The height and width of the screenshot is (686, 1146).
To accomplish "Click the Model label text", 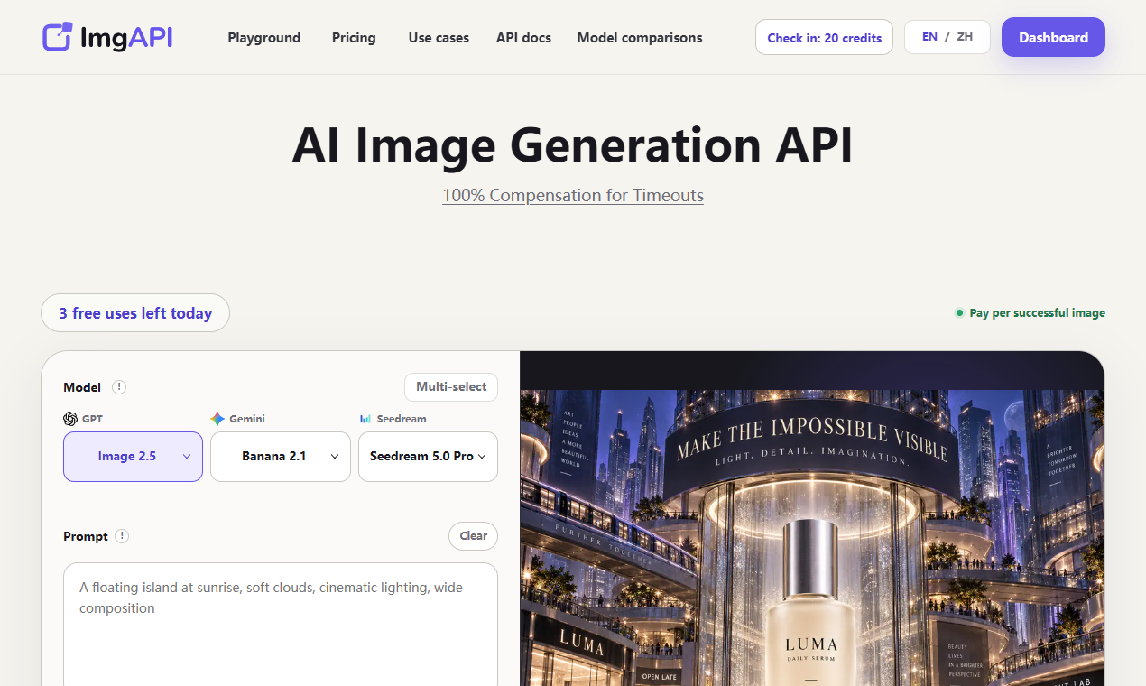I will coord(82,387).
